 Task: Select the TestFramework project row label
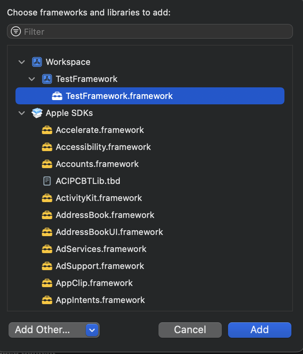(x=87, y=79)
